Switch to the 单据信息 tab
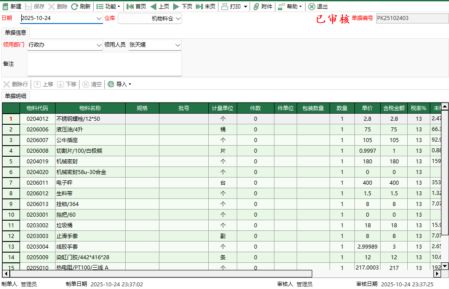This screenshot has height=289, width=449. (16, 32)
